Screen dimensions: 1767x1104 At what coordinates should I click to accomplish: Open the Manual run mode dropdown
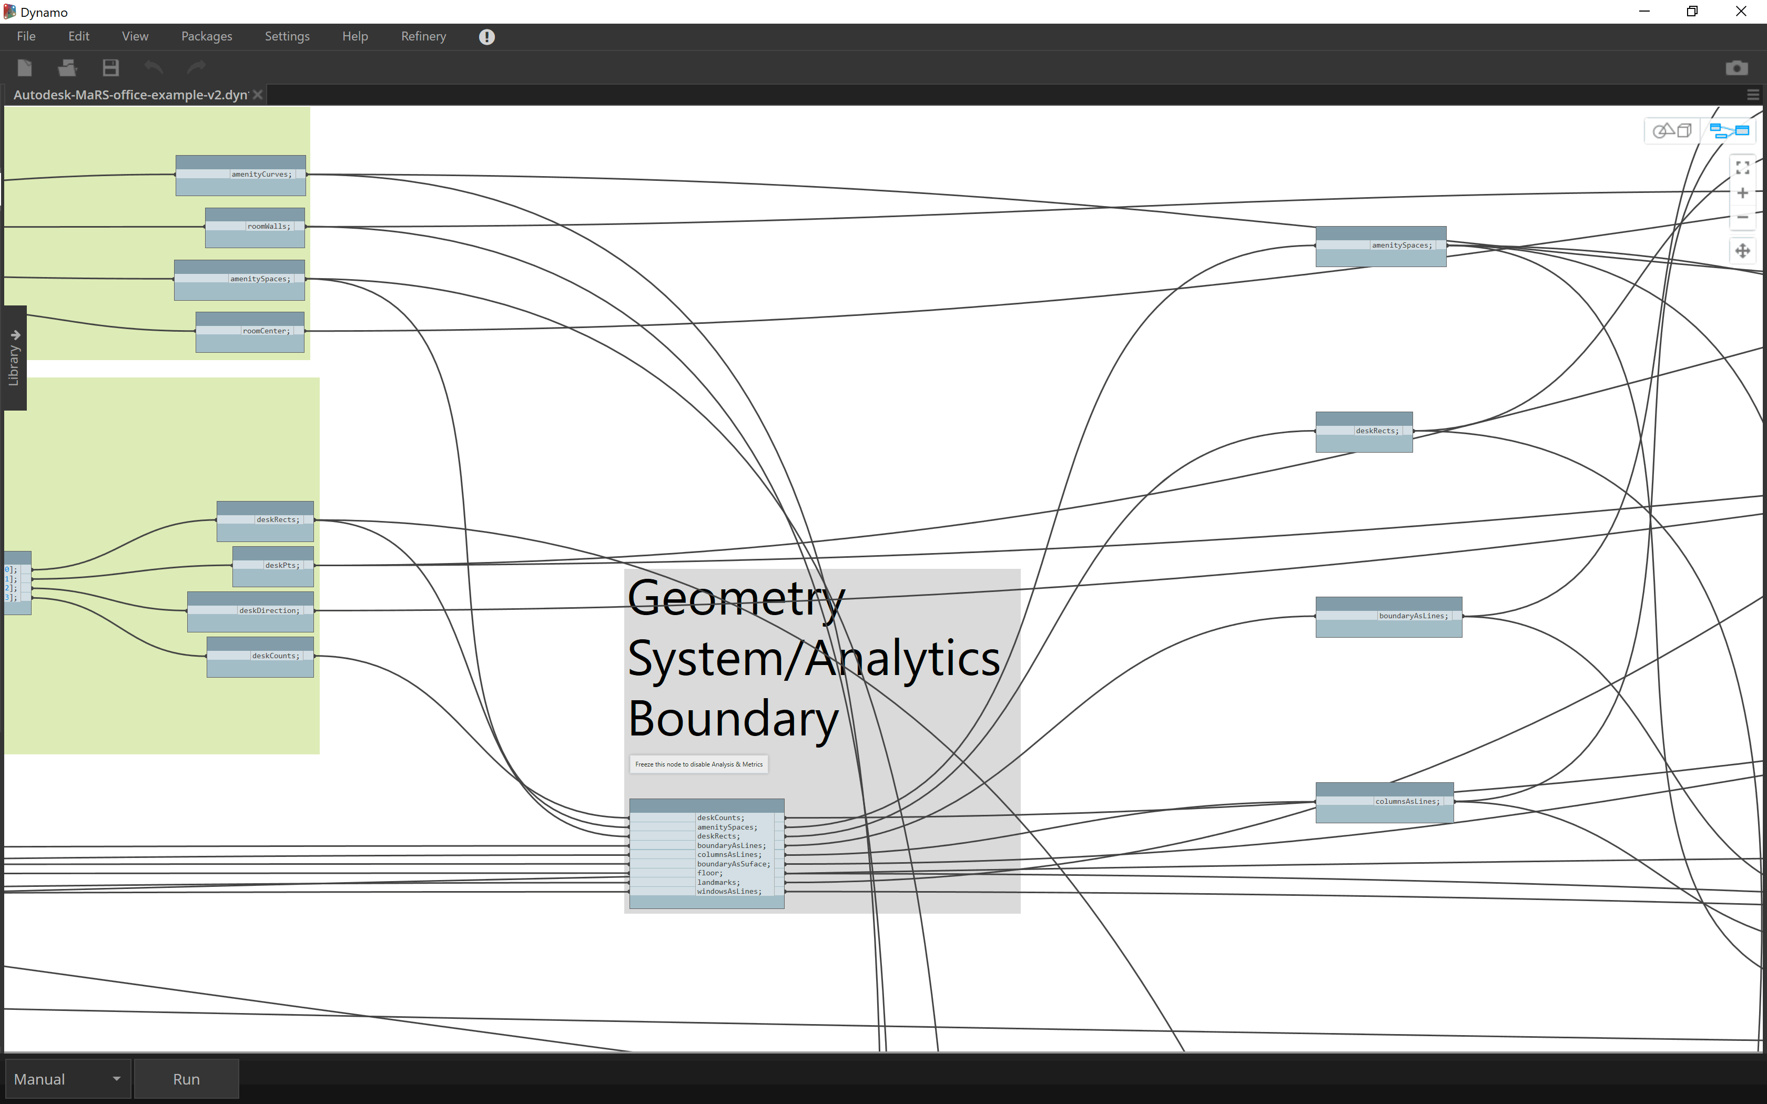coord(67,1079)
